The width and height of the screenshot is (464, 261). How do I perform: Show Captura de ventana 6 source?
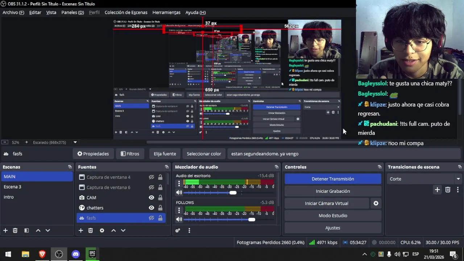pos(152,187)
